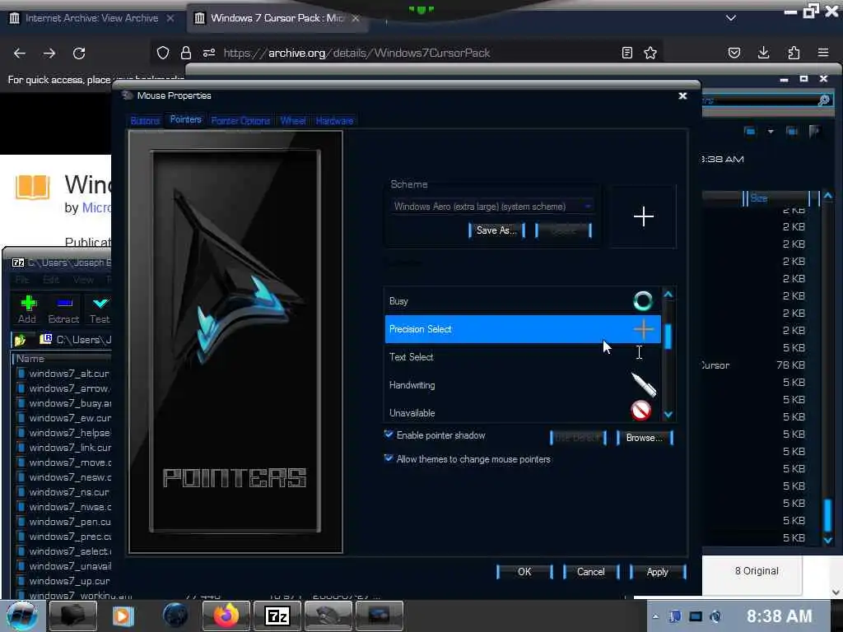Toggle Enable pointer shadow checkbox

[389, 434]
